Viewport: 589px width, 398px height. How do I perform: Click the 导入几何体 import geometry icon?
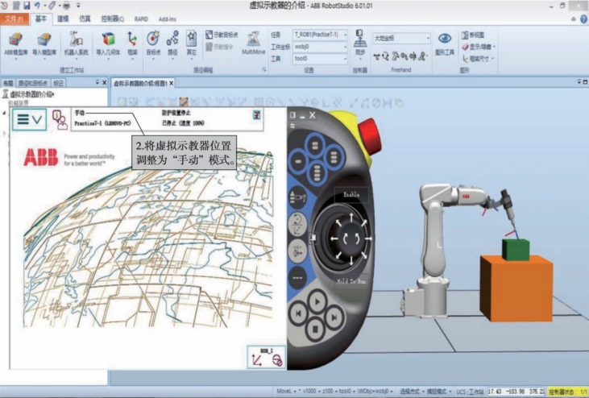108,44
